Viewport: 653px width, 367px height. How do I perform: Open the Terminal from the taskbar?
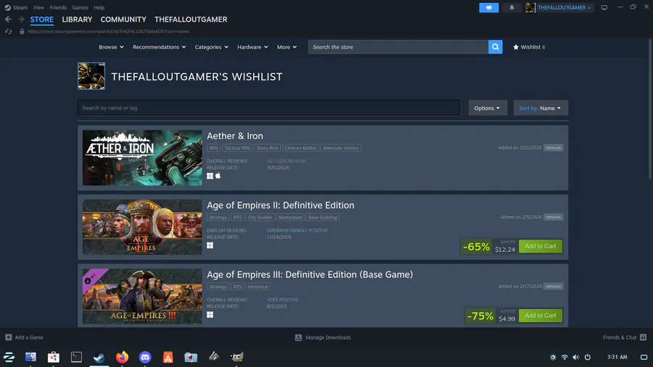tap(76, 357)
